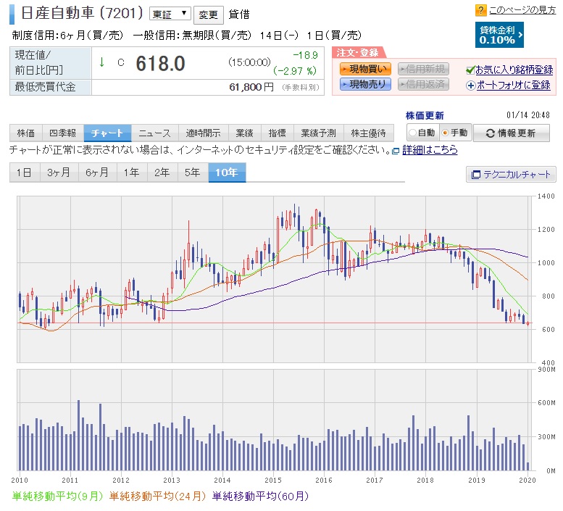This screenshot has width=563, height=511.
Task: Open the 詳細はこちら link
Action: click(x=430, y=150)
